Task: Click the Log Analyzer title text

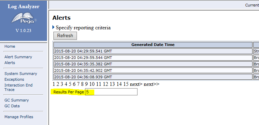Action: [23, 6]
